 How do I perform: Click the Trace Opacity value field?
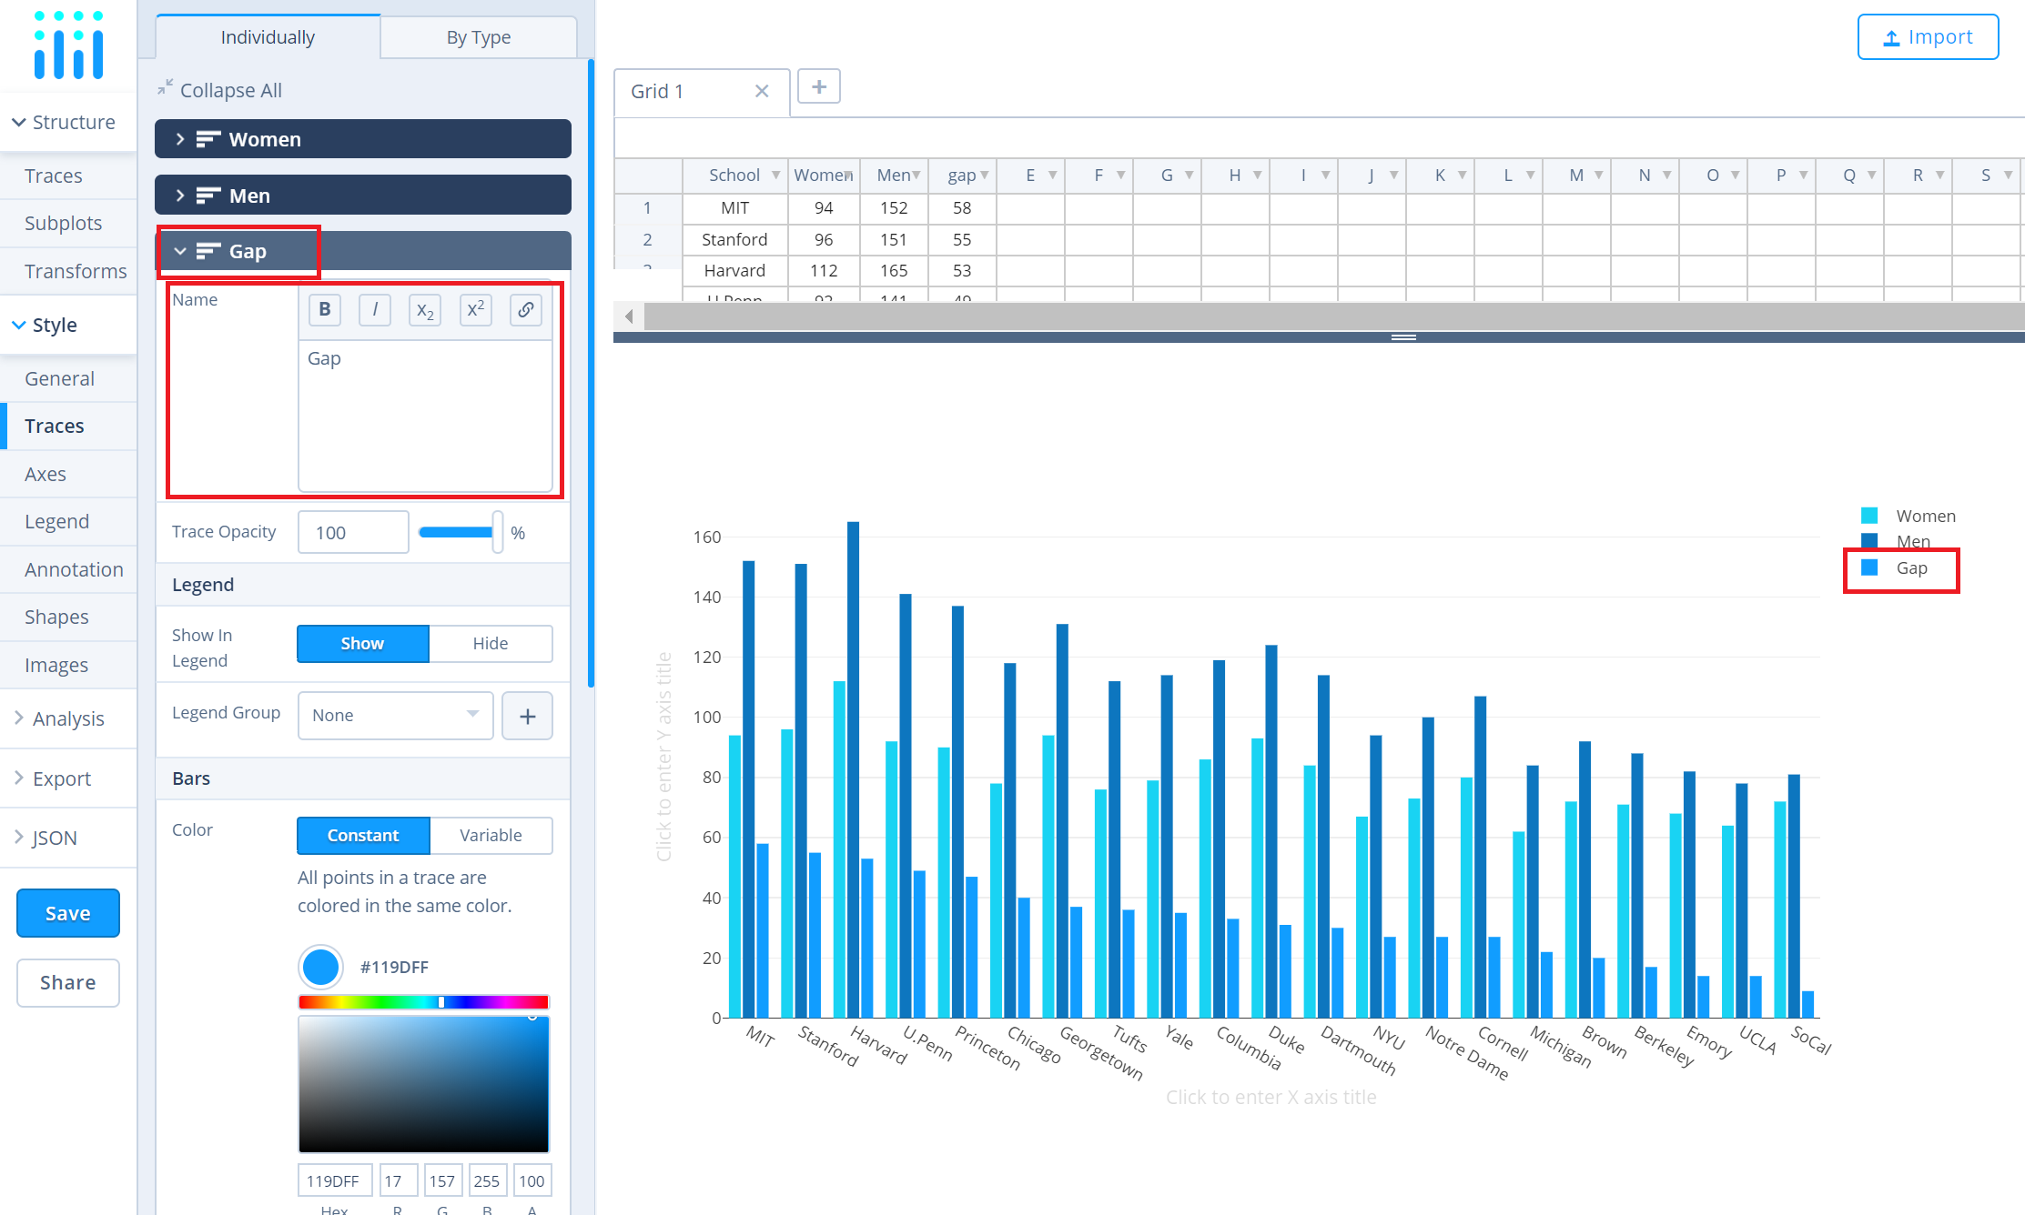point(353,532)
